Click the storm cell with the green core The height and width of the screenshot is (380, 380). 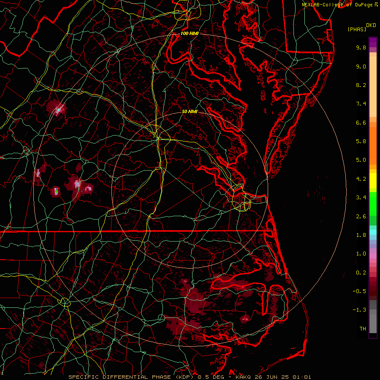(56, 191)
